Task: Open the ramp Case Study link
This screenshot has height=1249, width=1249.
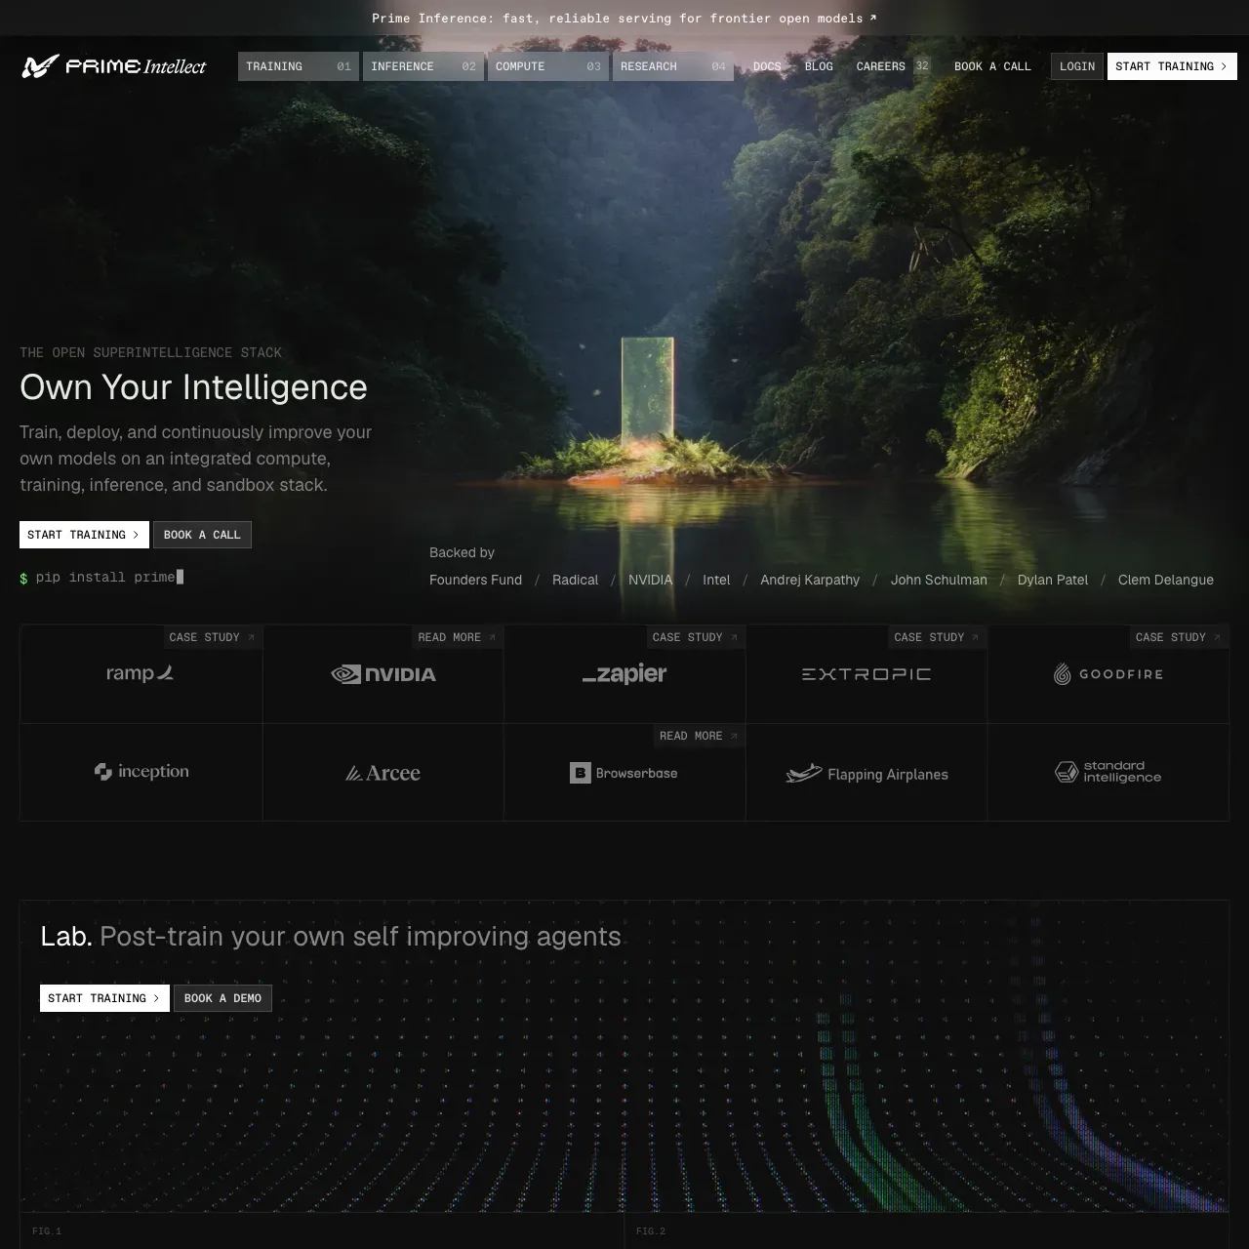Action: 213,637
